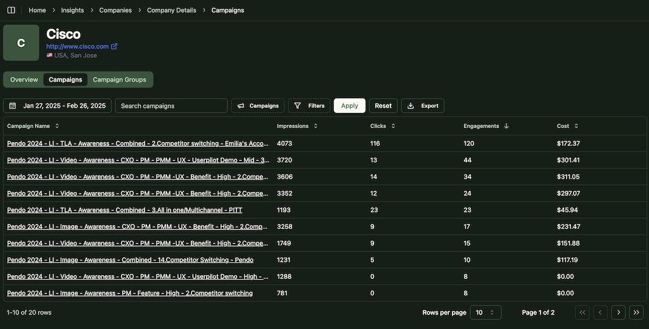The width and height of the screenshot is (649, 329).
Task: Switch to the Overview tab
Action: point(24,79)
